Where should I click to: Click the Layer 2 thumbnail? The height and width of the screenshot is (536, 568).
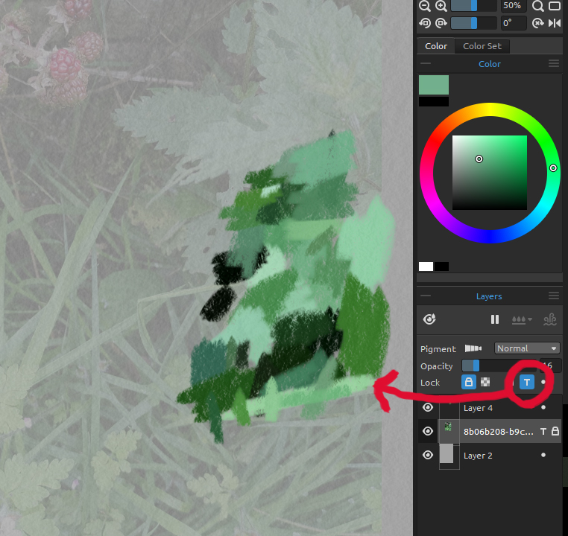click(449, 455)
